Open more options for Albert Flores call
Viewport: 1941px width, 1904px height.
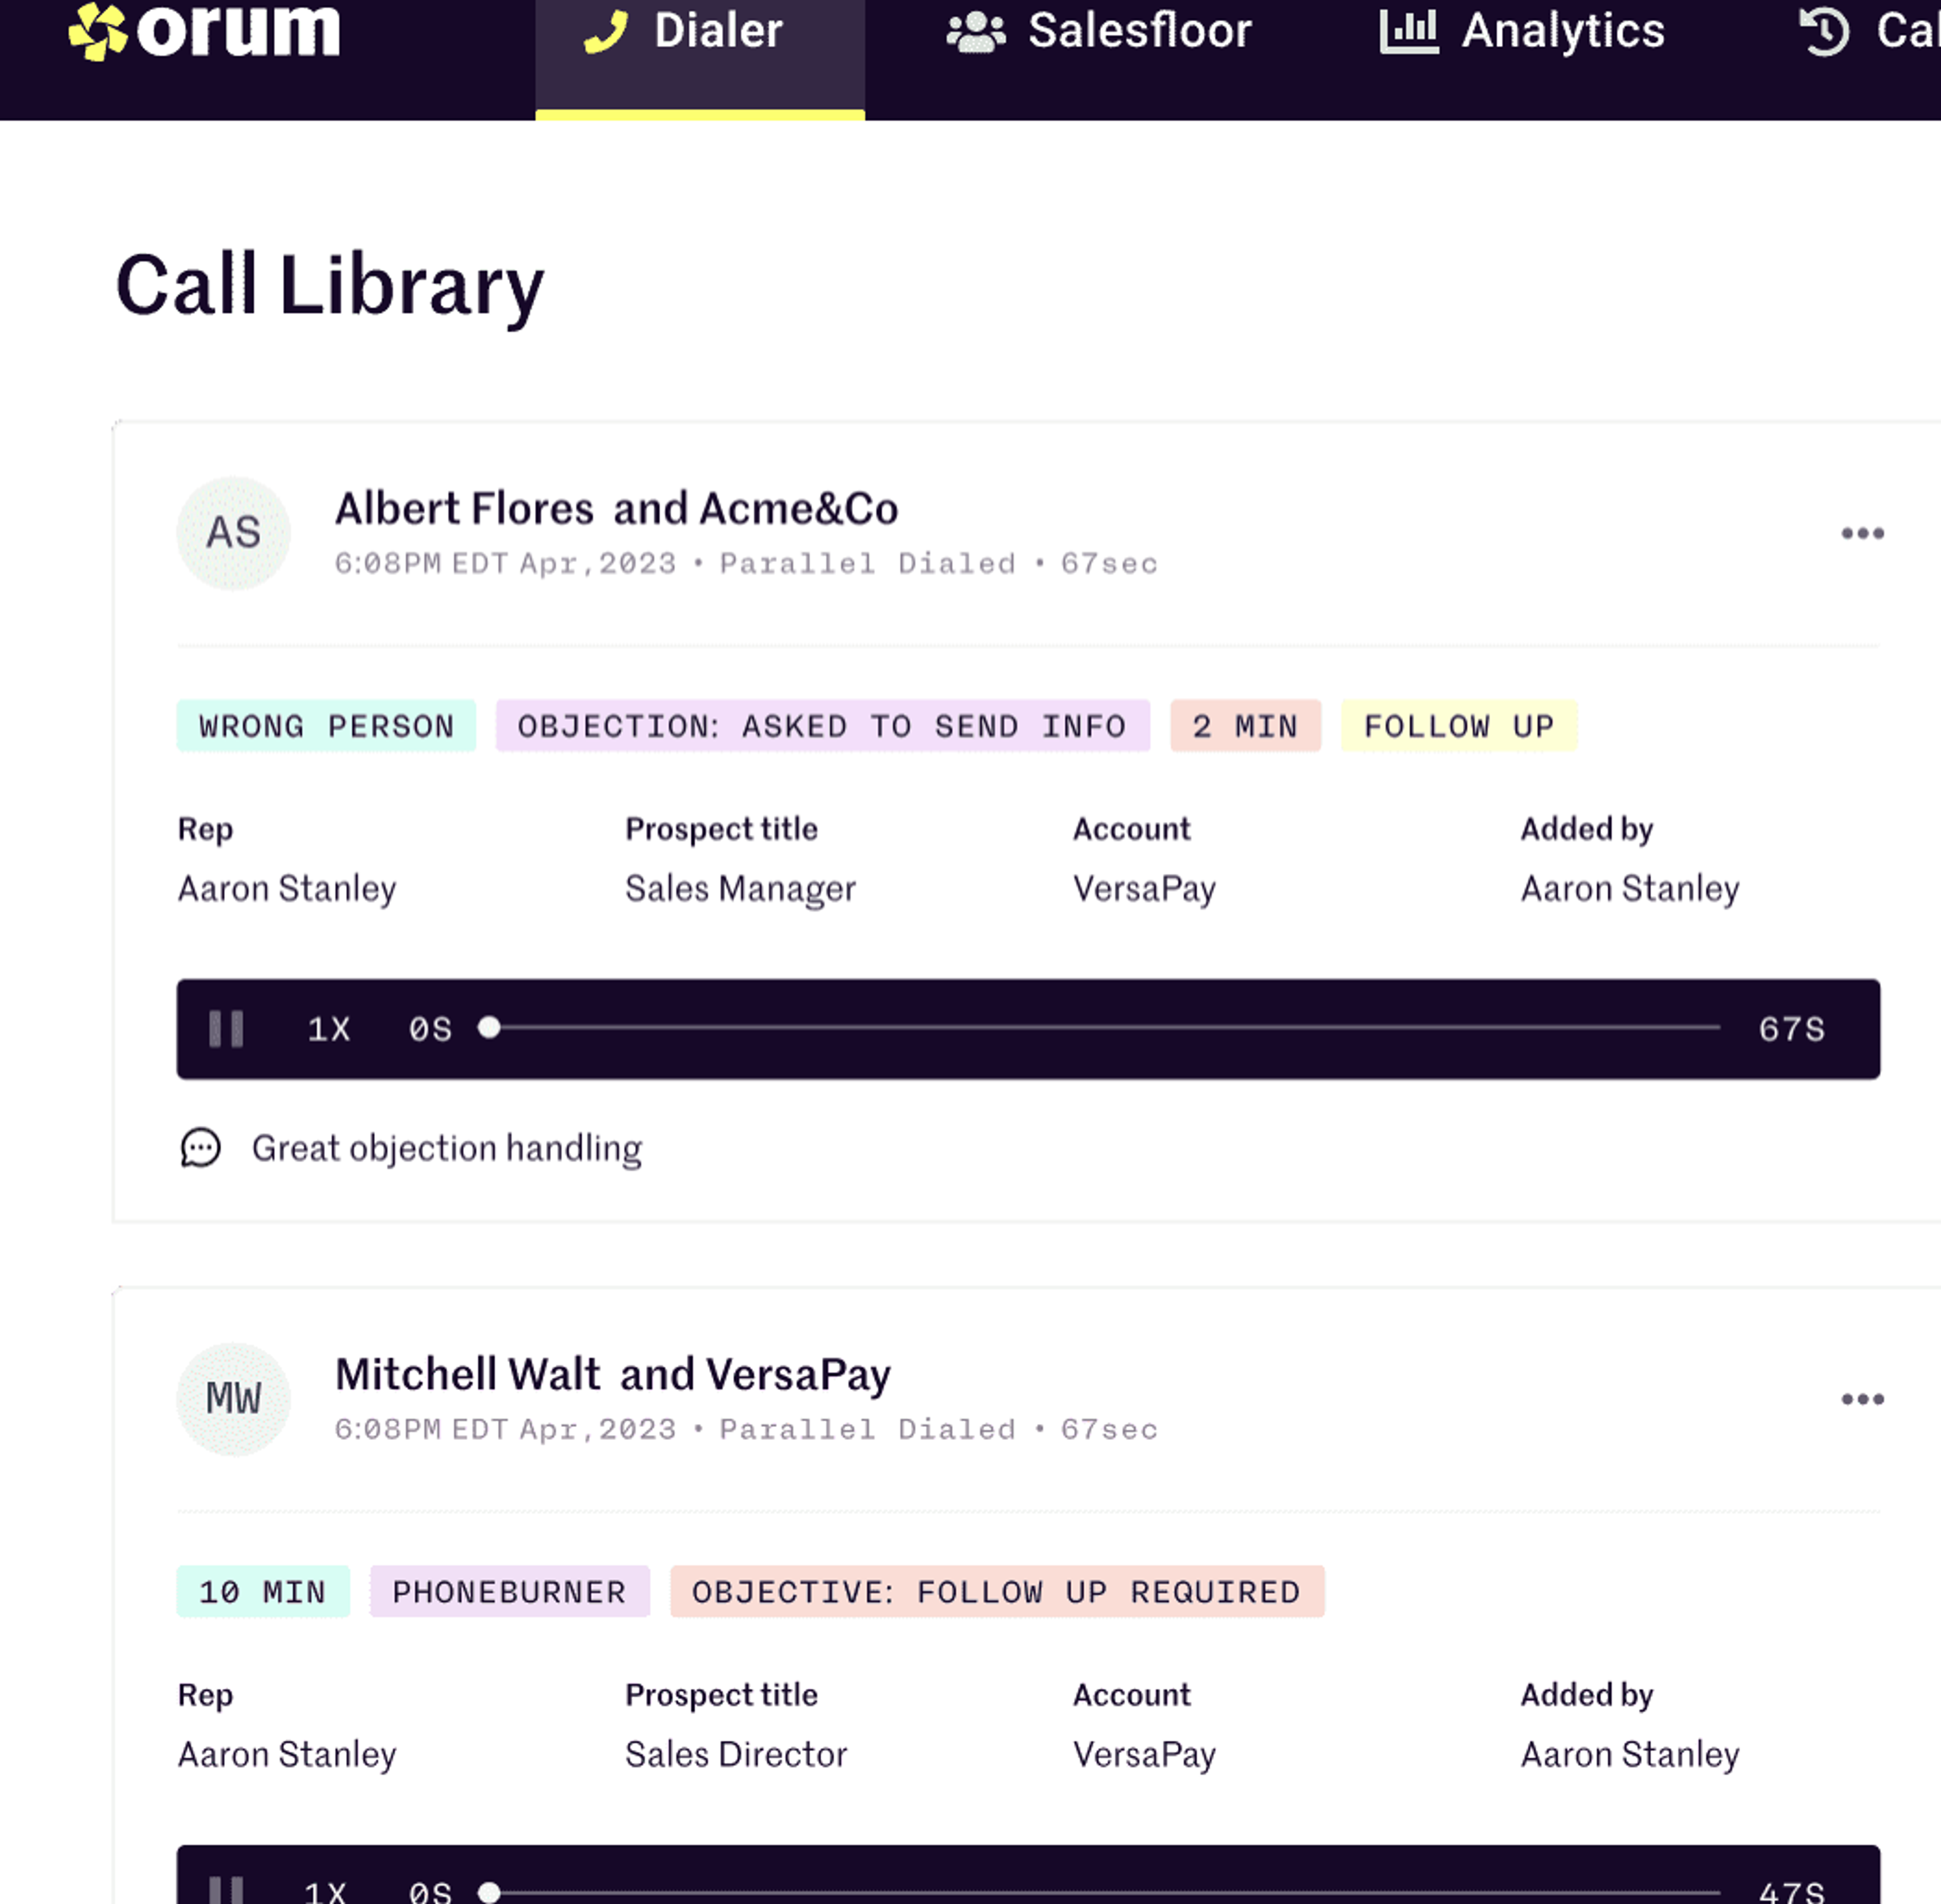(x=1862, y=533)
